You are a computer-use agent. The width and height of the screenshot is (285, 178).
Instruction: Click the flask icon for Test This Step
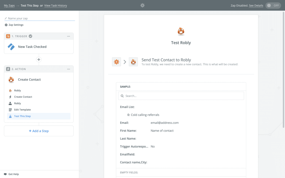10,116
